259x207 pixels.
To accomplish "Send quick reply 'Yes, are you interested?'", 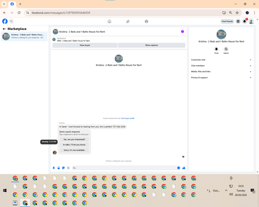I will (x=74, y=139).
